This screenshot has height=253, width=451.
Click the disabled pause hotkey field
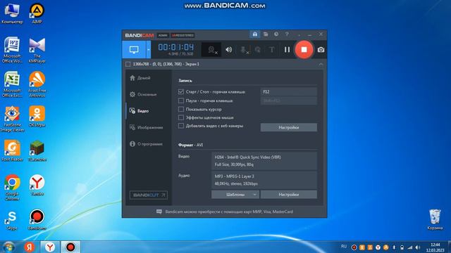click(289, 100)
